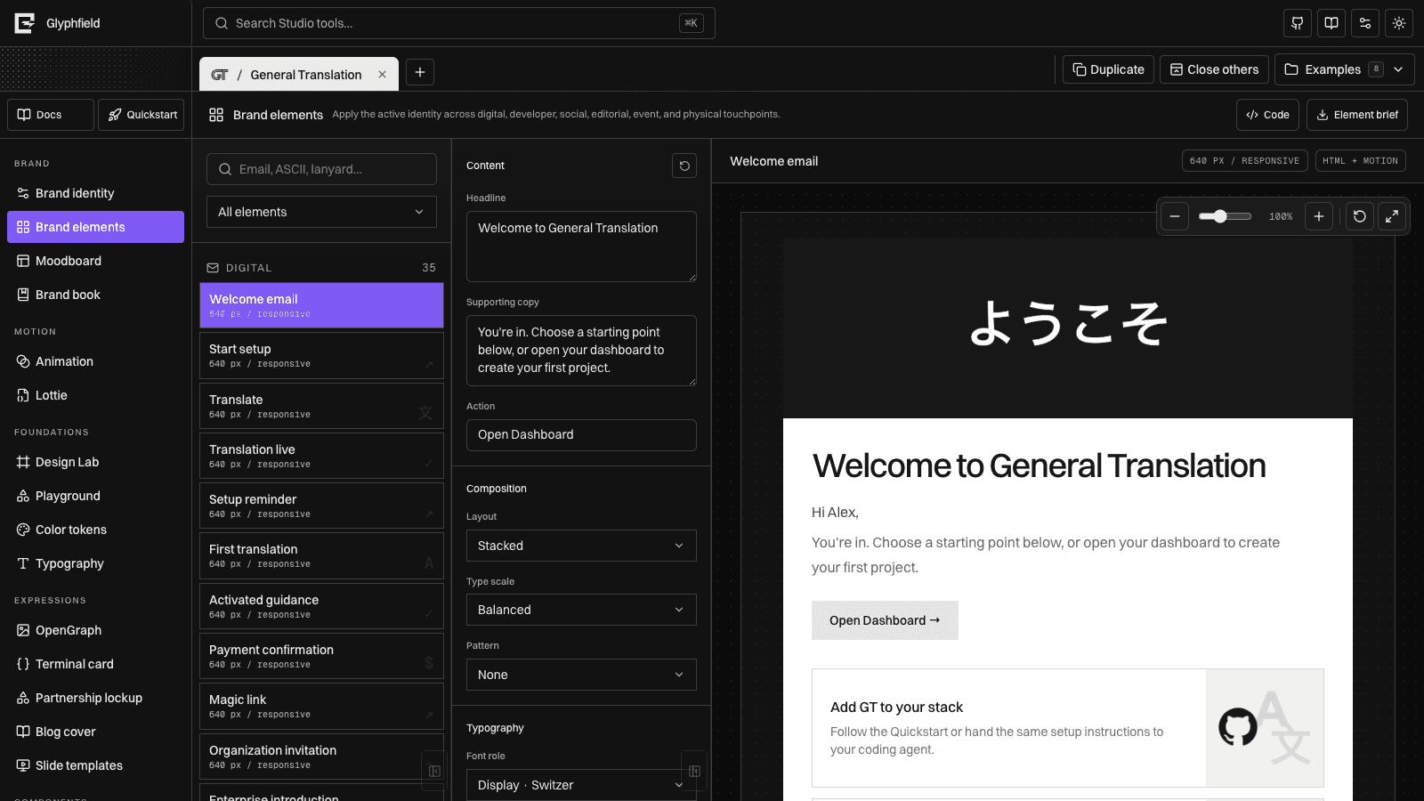Select the Setup reminder element
This screenshot has height=801, width=1424.
pyautogui.click(x=321, y=506)
